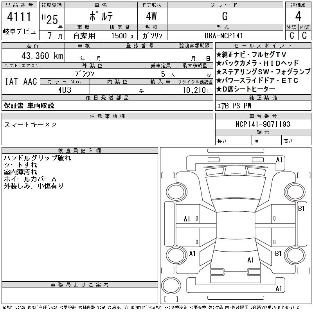The width and height of the screenshot is (313, 313).
Task: Select inspector note シートすれ
Action: pyautogui.click(x=21, y=165)
